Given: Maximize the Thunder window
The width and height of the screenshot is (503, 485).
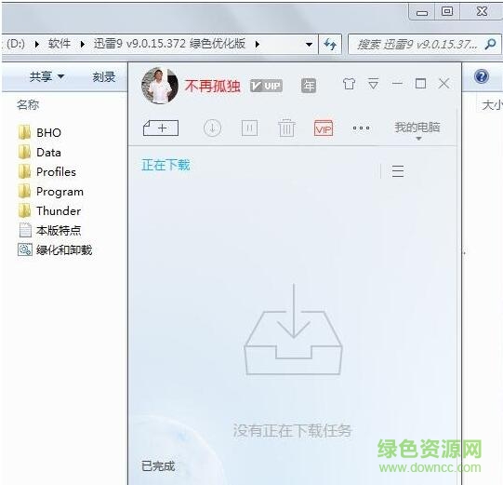Looking at the screenshot, I should point(420,84).
